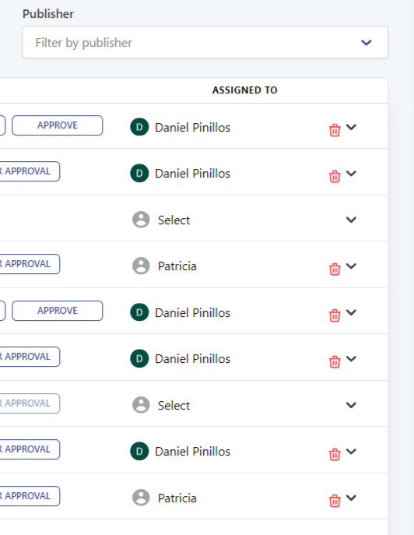The height and width of the screenshot is (535, 414).
Task: Remove Patricia using the last row's trash icon
Action: point(335,501)
